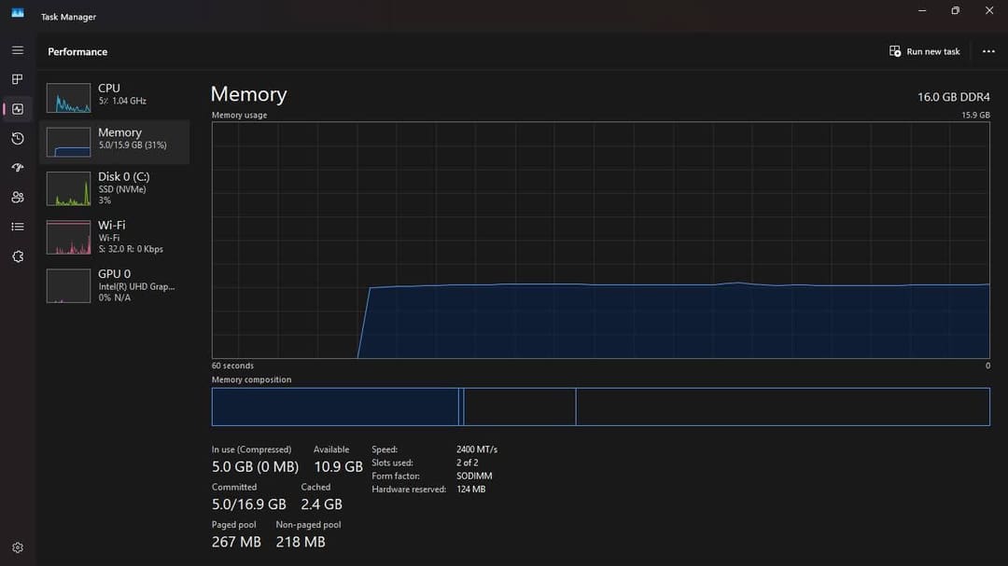This screenshot has width=1008, height=566.
Task: Open the Details page icon
Action: (18, 227)
